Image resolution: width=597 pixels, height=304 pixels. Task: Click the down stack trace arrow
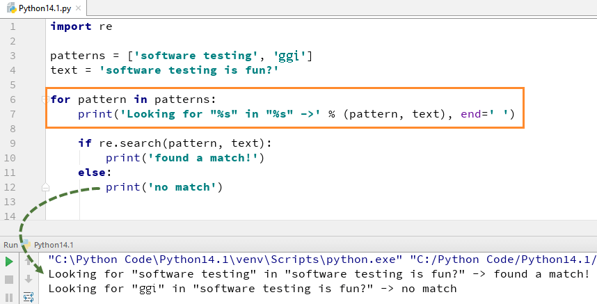(x=29, y=279)
